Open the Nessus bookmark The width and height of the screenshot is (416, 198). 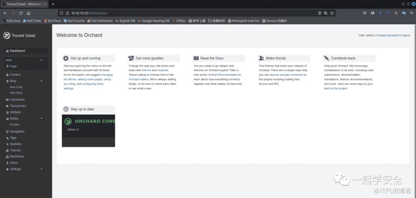(x=275, y=21)
